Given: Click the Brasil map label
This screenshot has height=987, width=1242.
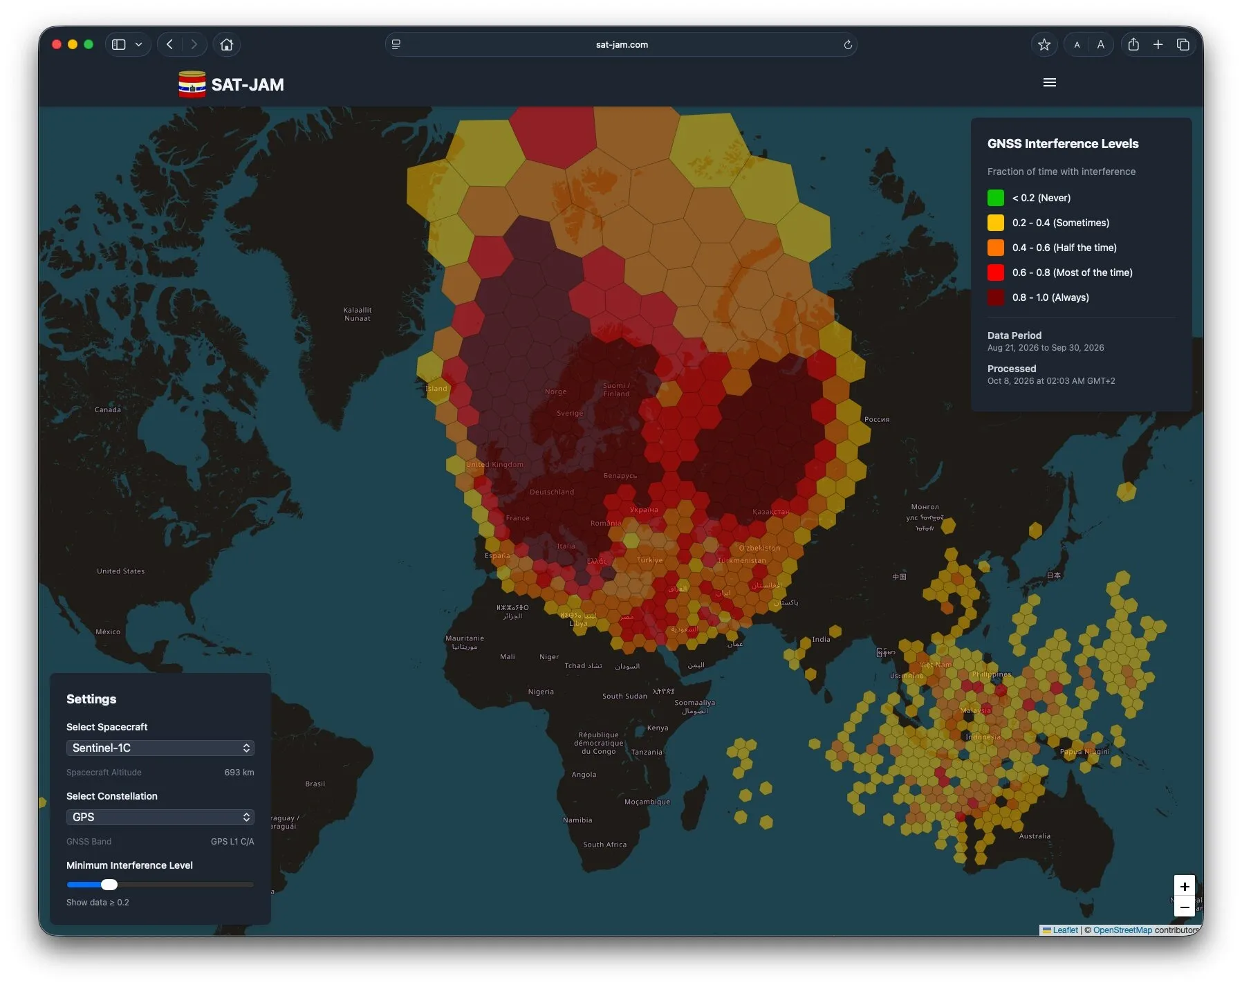Looking at the screenshot, I should tap(315, 784).
